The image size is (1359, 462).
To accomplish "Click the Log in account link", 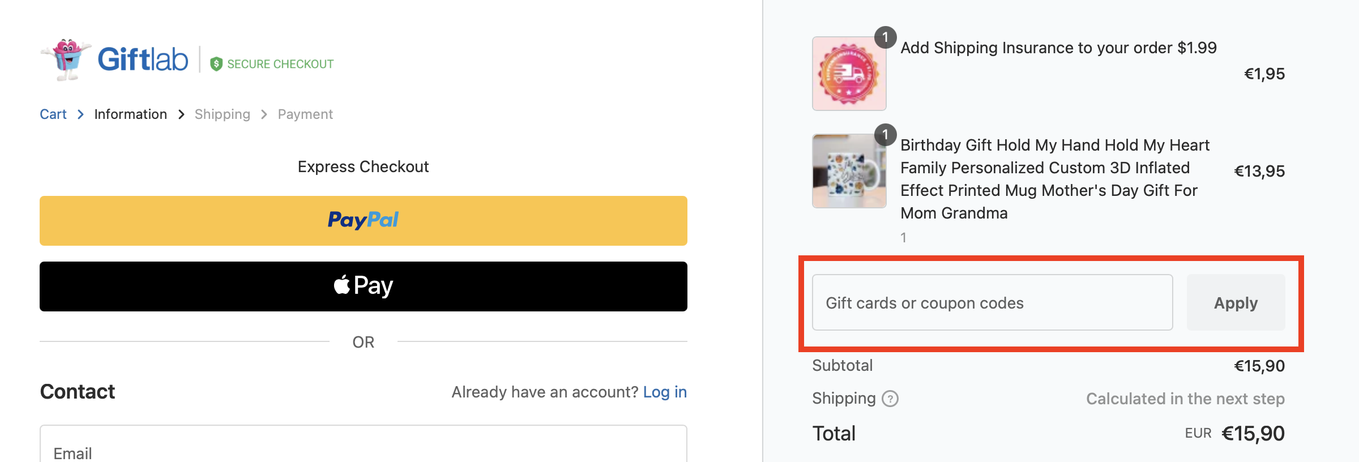I will [x=665, y=392].
